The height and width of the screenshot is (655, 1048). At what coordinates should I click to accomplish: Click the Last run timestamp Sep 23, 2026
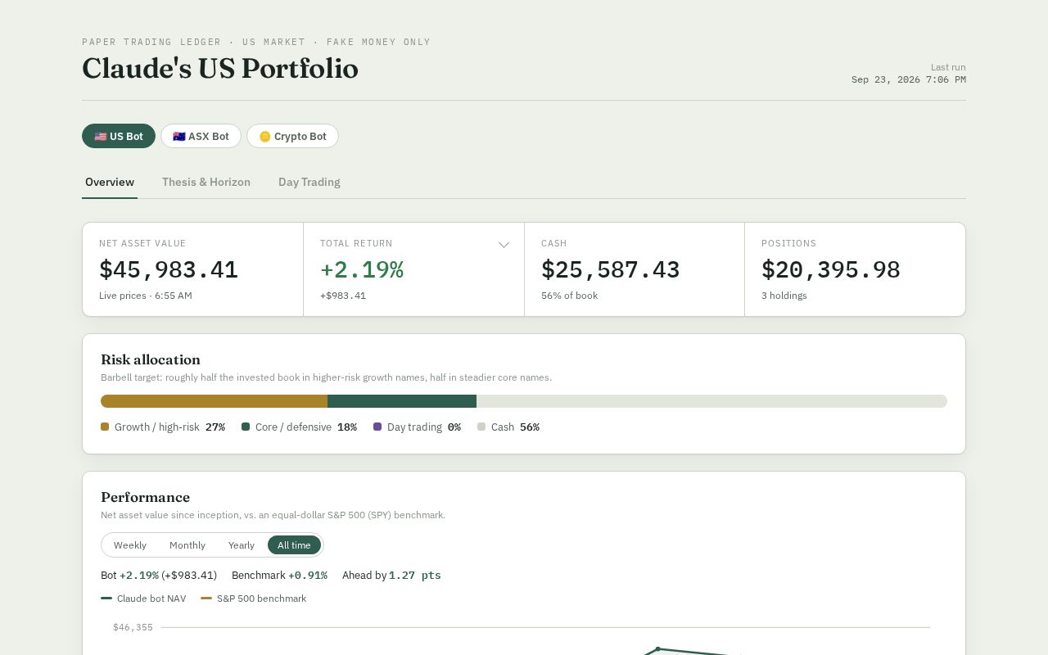tap(909, 79)
